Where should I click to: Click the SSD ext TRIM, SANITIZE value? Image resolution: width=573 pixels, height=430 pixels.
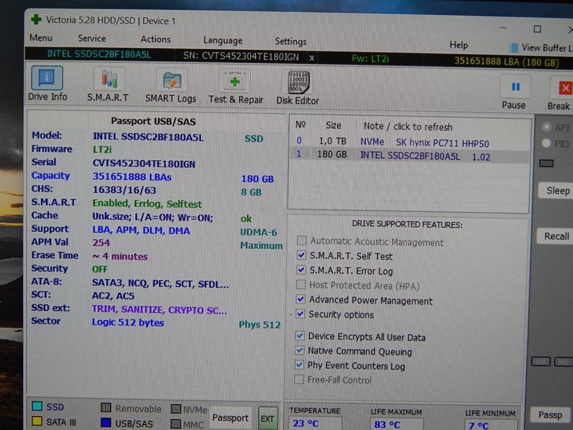click(x=159, y=310)
